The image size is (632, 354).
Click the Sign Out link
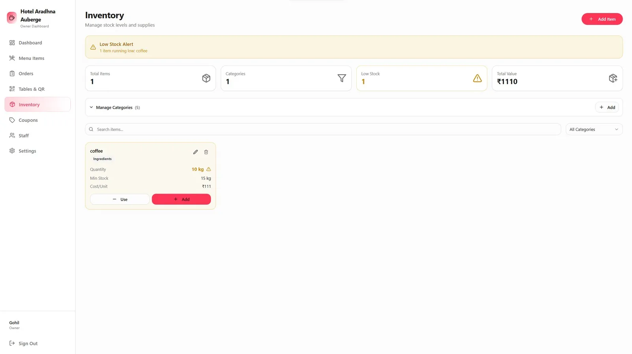38,343
